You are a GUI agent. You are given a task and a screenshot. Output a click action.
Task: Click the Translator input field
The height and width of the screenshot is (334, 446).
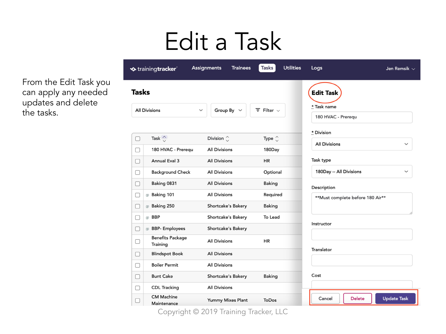362,260
